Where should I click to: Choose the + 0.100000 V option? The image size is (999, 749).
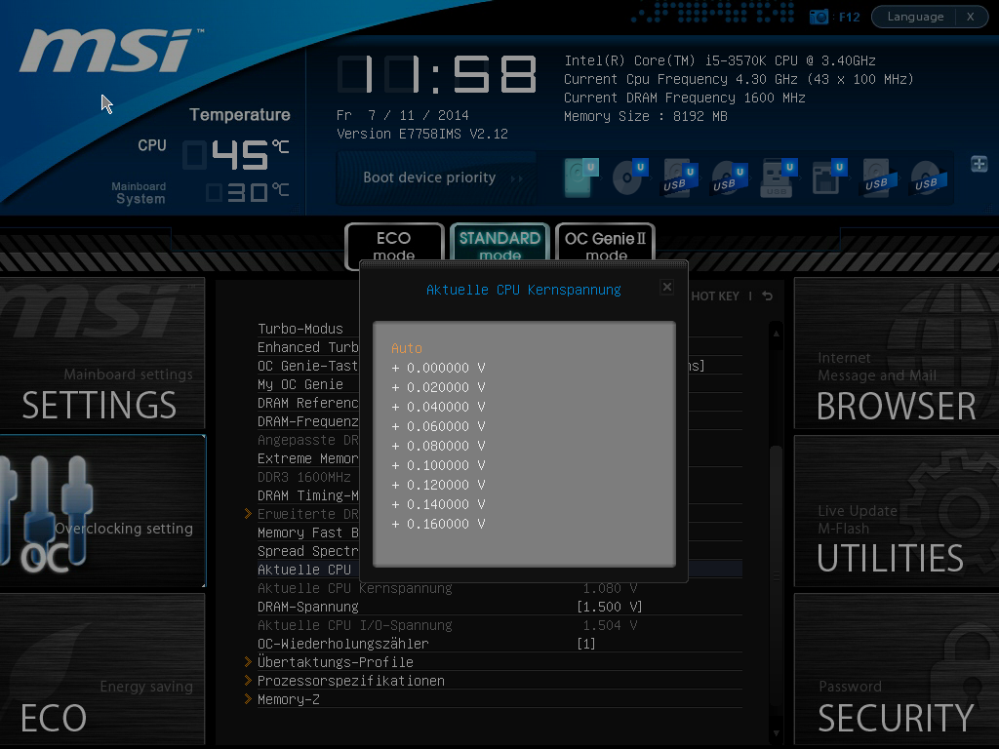point(438,465)
